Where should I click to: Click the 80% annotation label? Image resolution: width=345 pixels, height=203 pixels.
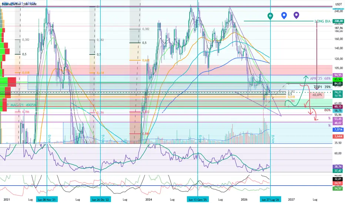327,110
